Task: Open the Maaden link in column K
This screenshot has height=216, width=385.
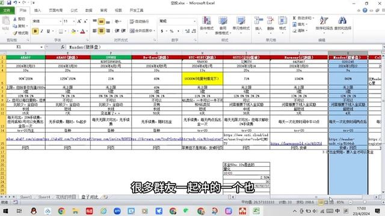Action: point(342,141)
